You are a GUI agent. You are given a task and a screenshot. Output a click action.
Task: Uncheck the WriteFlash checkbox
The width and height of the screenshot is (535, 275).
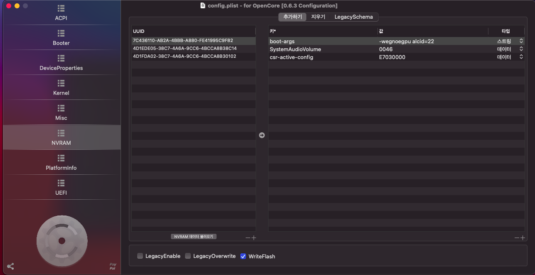[x=243, y=256]
